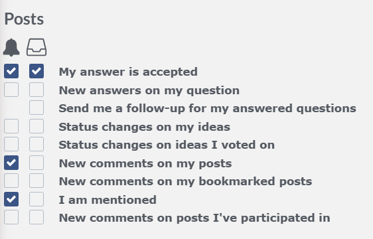Uncheck inbox option for My answer is accepted
This screenshot has height=239, width=373.
tap(37, 71)
